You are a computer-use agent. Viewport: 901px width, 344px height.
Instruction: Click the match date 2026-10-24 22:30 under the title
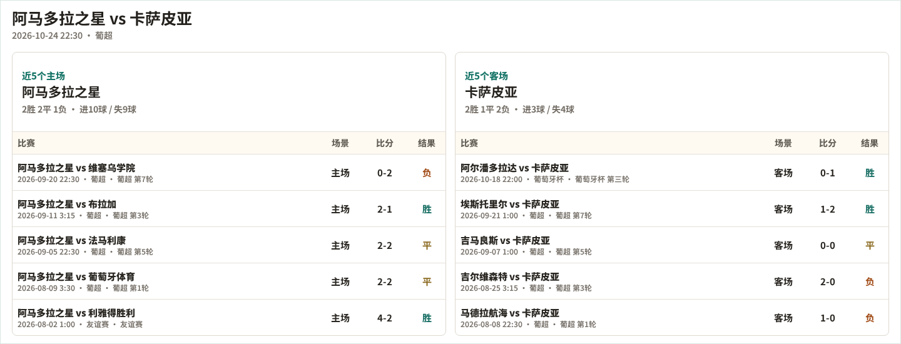(x=47, y=36)
